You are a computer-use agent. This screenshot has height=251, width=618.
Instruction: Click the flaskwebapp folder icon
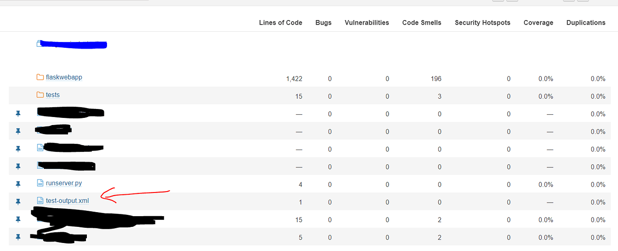point(40,77)
